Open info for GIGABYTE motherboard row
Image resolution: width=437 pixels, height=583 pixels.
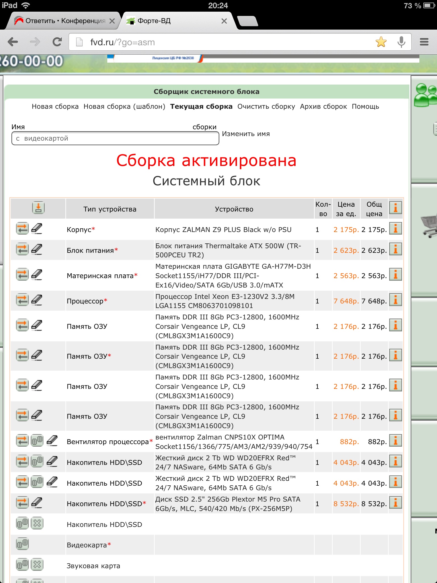pos(395,274)
